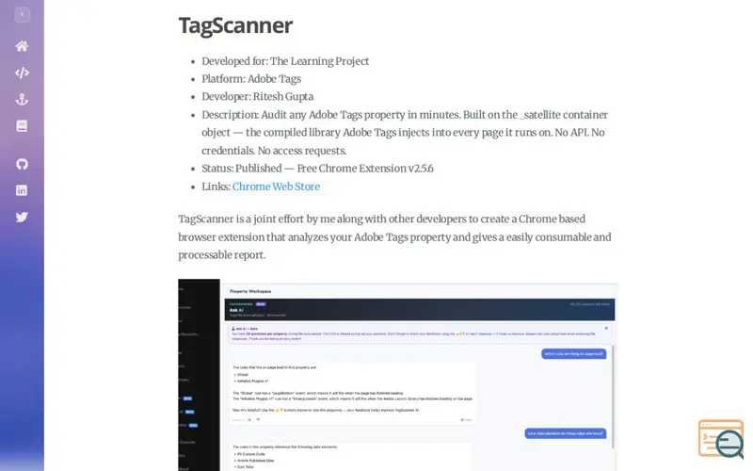Go to Home via house icon
This screenshot has height=471, width=753.
point(22,46)
